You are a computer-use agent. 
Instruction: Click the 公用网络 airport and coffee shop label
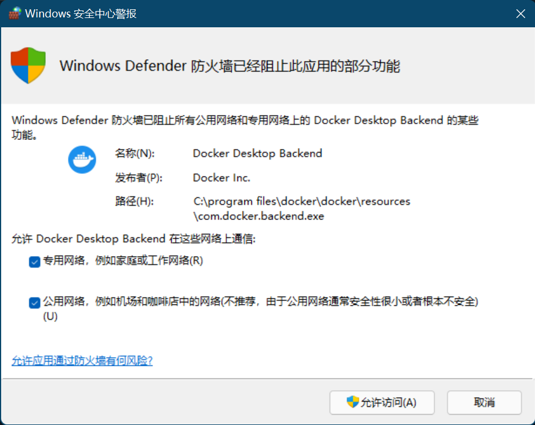[260, 302]
